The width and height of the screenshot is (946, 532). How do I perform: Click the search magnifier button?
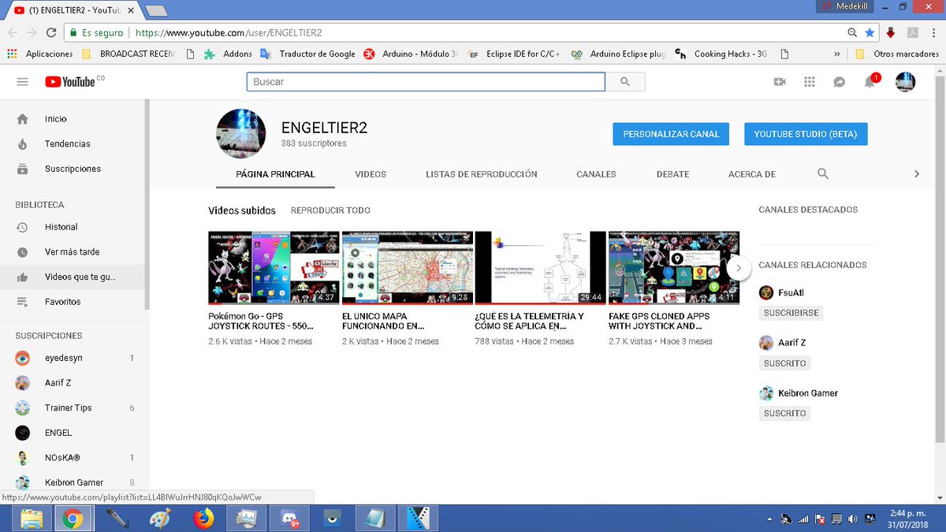(625, 82)
